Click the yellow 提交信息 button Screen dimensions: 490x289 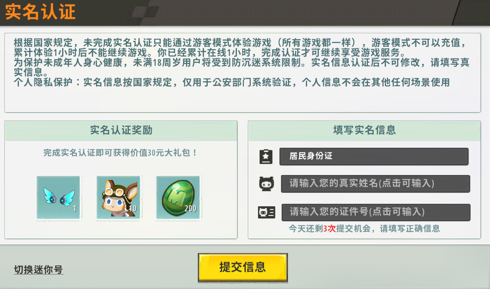243,268
